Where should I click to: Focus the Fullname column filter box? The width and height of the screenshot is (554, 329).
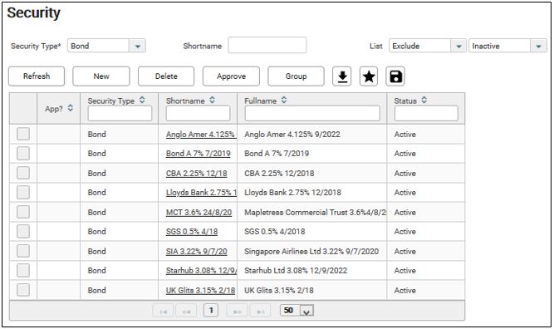[x=312, y=114]
